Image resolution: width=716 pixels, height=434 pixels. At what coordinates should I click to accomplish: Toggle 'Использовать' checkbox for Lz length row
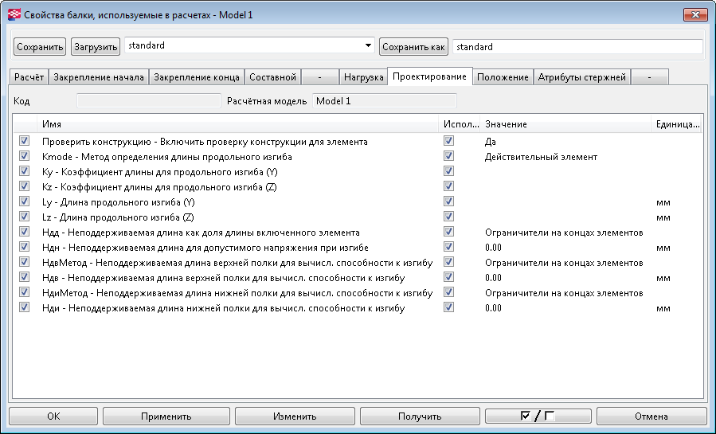pyautogui.click(x=449, y=217)
